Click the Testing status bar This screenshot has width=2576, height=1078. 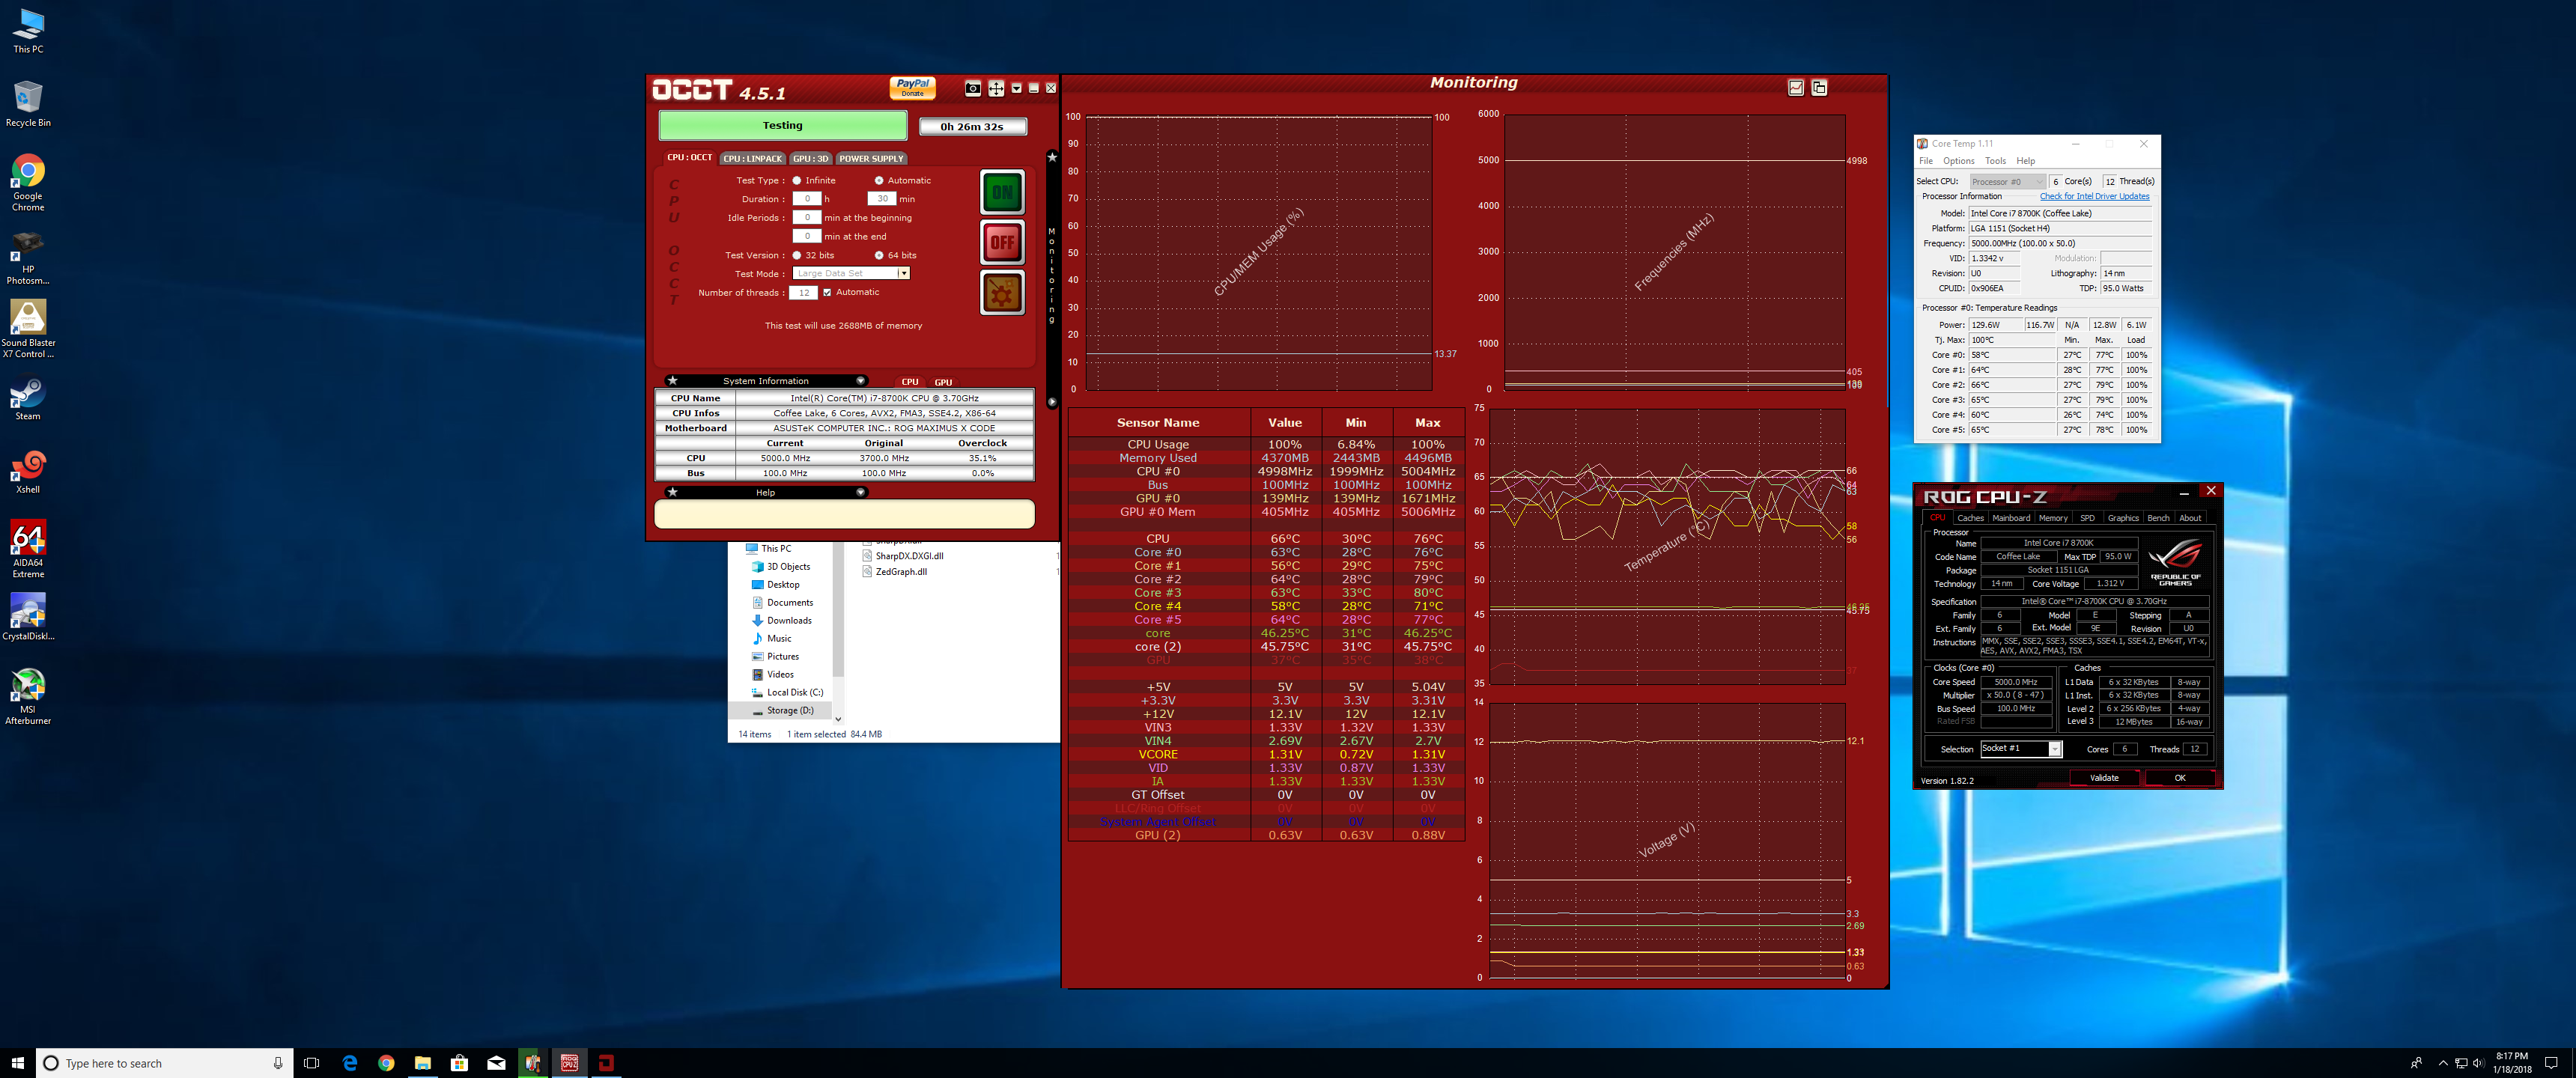click(x=782, y=126)
